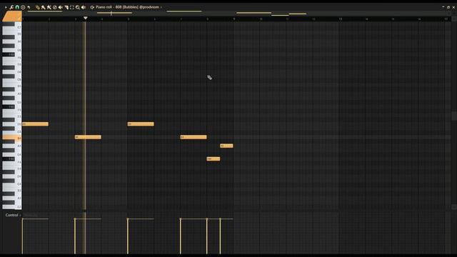This screenshot has width=457, height=257.
Task: Select the Slice tool
Action: [66, 7]
